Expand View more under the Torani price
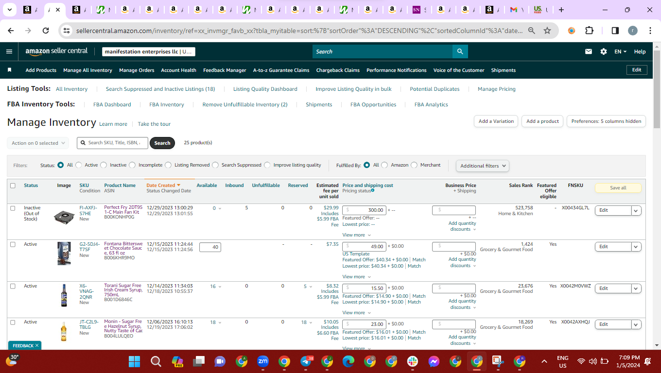The height and width of the screenshot is (373, 661). point(357,313)
